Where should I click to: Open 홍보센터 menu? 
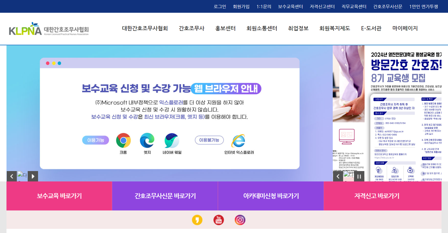225,28
